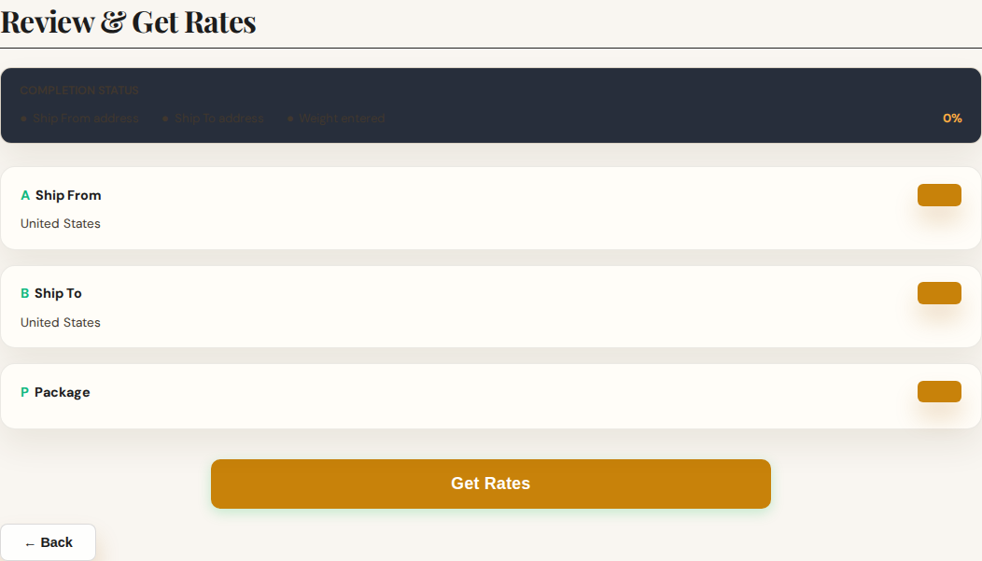Go back using the Back button
982x561 pixels.
pyautogui.click(x=49, y=541)
